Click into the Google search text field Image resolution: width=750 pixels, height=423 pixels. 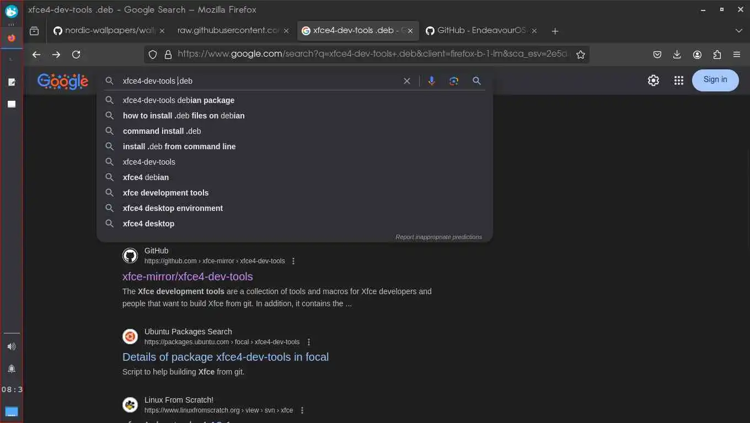259,81
